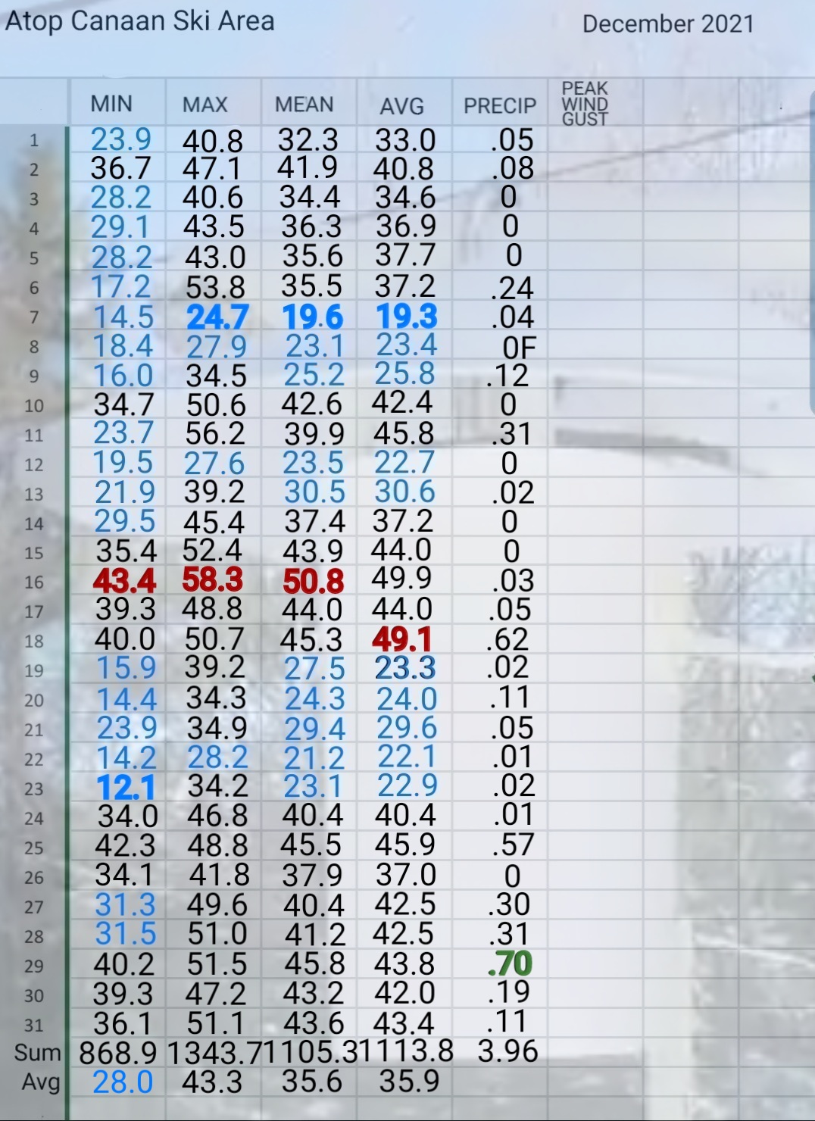
Task: Click bold red max cell 58.3
Action: 213,579
